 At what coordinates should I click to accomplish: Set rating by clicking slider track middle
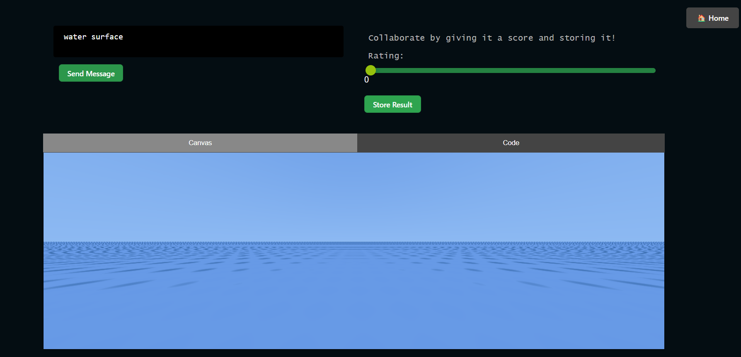513,71
